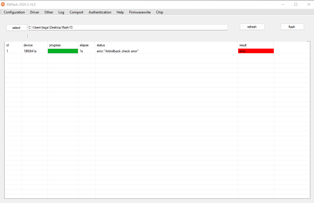The image size is (314, 203).
Task: Maximize the MiFlash window
Action: (295, 4)
